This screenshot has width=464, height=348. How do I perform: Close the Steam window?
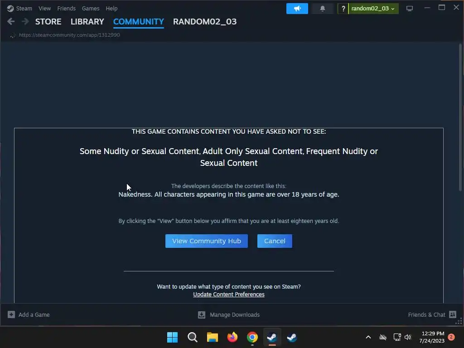click(456, 7)
